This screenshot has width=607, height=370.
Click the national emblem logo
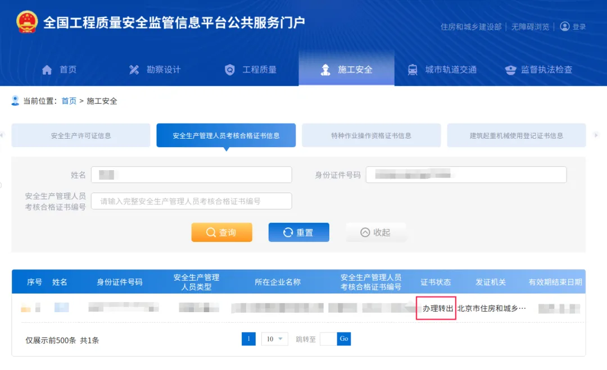click(x=26, y=22)
